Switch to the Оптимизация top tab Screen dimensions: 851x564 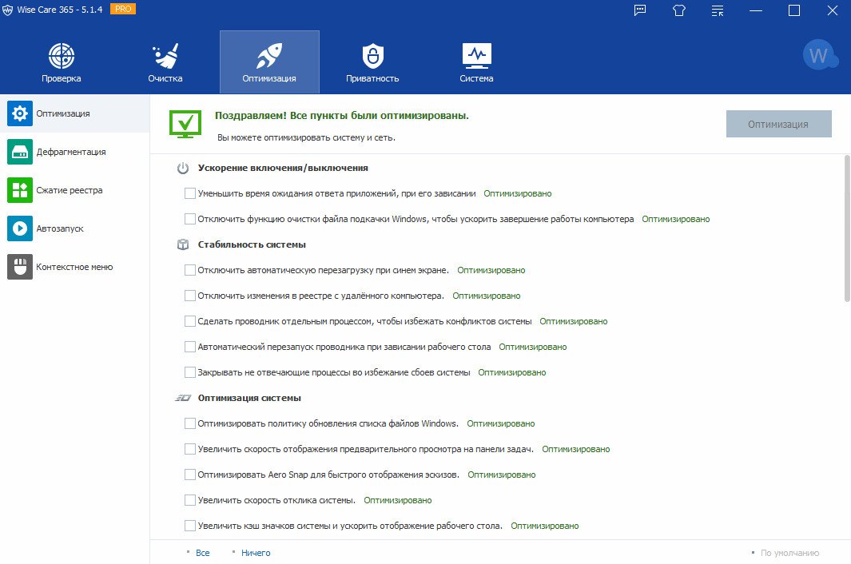pos(269,62)
